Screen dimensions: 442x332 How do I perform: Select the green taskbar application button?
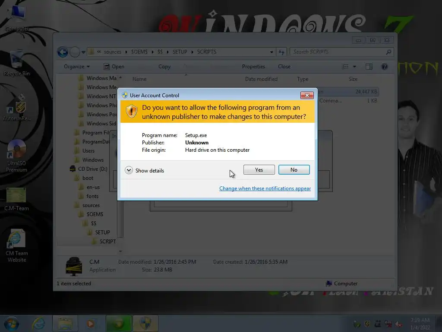(118, 323)
